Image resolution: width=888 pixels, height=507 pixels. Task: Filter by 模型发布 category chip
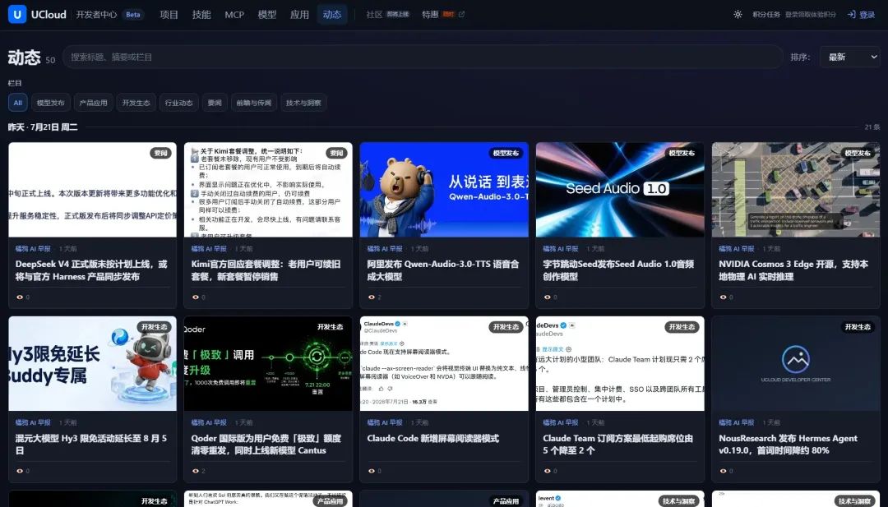coord(51,103)
